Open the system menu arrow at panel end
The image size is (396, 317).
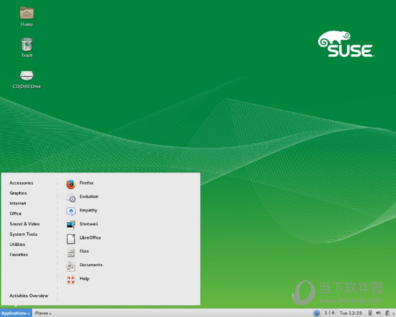point(393,314)
